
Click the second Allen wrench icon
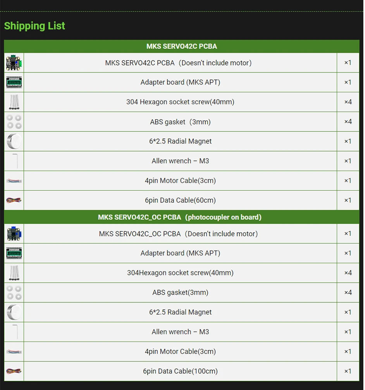(15, 332)
